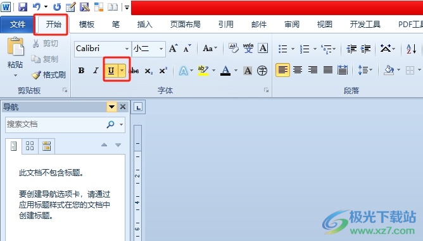Click the Format Painter brush icon
Screen dimensions: 423x241
(x=36, y=75)
